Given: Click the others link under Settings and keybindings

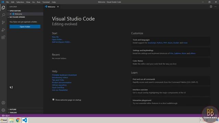Looking at the screenshot, I should [193, 53].
